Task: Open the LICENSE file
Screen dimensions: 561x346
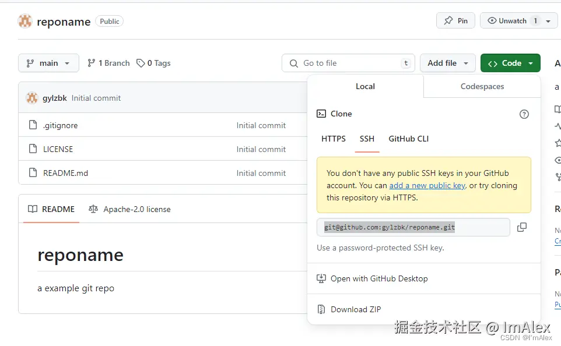Action: 58,149
